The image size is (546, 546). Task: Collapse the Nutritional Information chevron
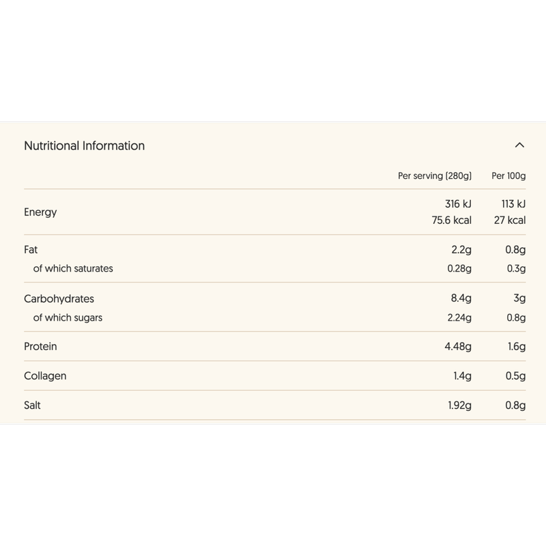point(519,145)
